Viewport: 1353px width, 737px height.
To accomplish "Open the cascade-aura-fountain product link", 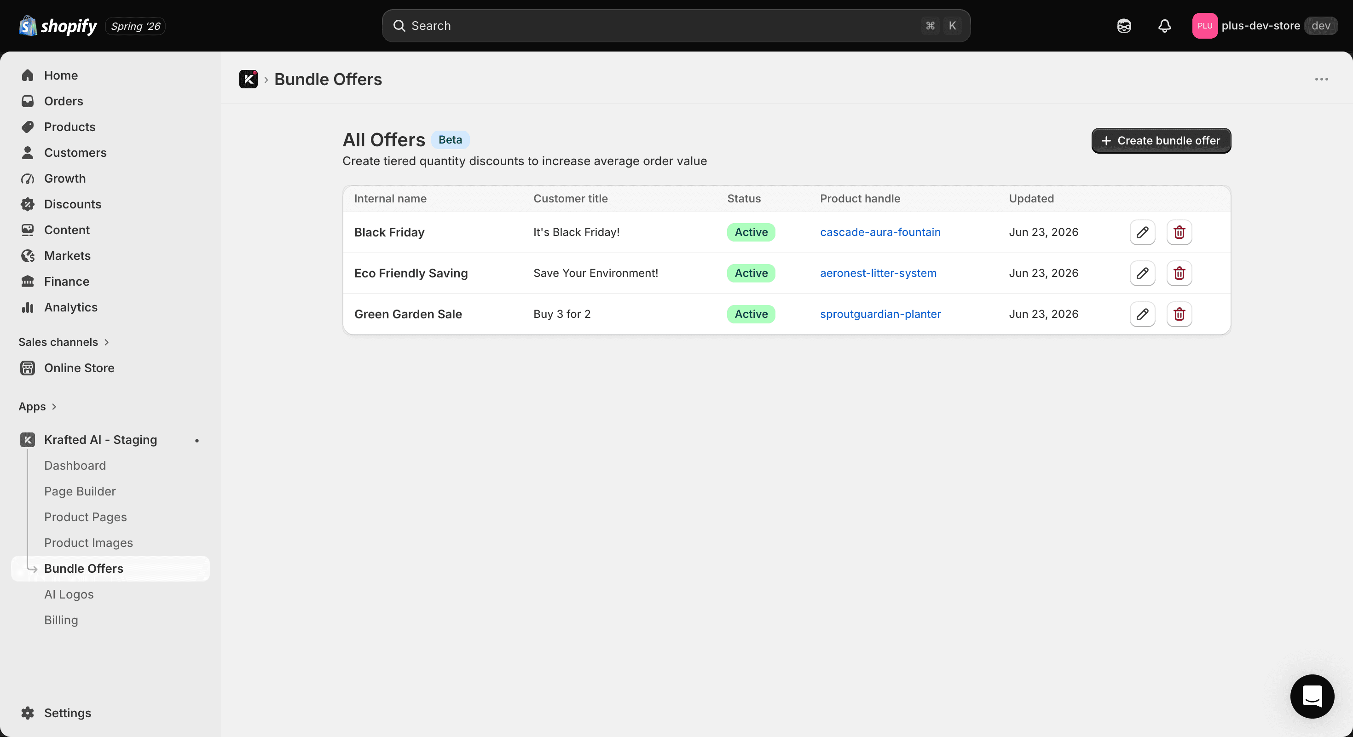I will (x=880, y=232).
